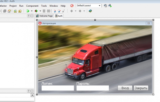This screenshot has width=160, height=102.
Task: Toggle the pin icon on lower left panel
Action: tap(28, 91)
